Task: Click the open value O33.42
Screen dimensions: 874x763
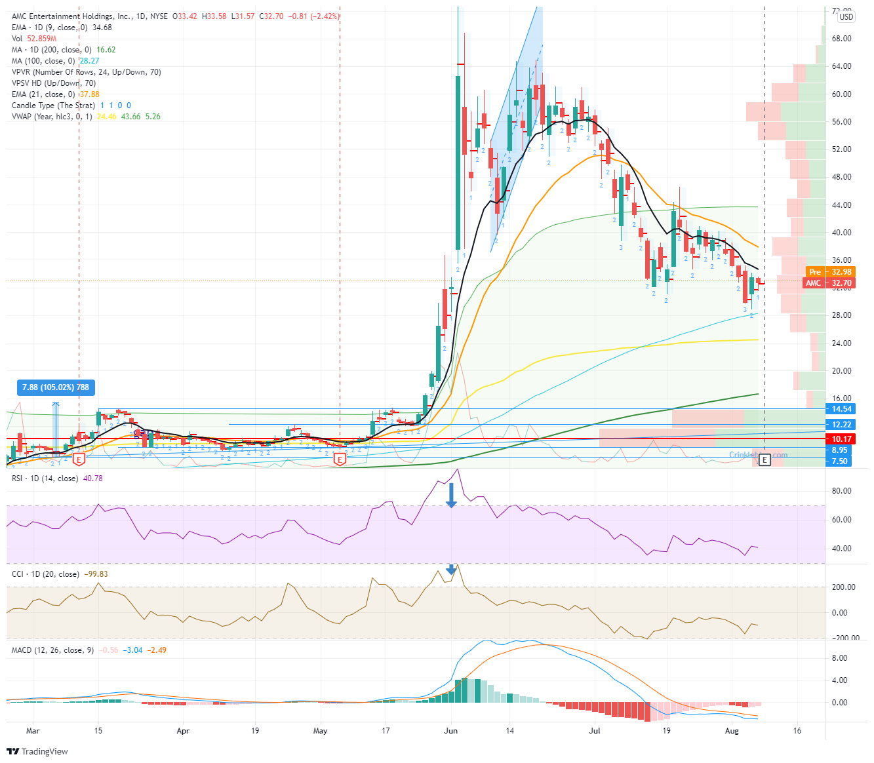Action: 185,16
